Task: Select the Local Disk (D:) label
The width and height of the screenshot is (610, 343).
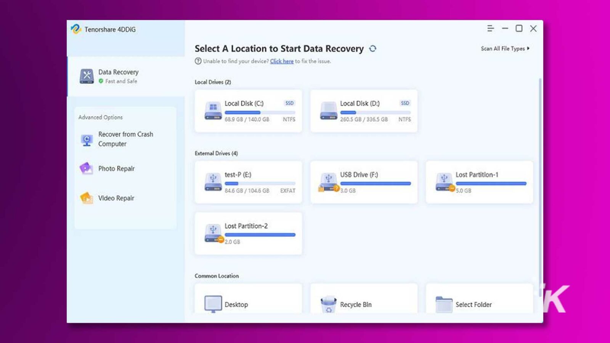Action: point(360,103)
